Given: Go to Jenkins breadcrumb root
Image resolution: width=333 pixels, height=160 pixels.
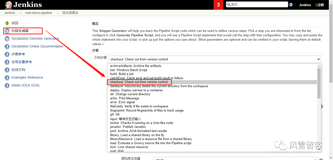Looking at the screenshot, I should [x=10, y=13].
